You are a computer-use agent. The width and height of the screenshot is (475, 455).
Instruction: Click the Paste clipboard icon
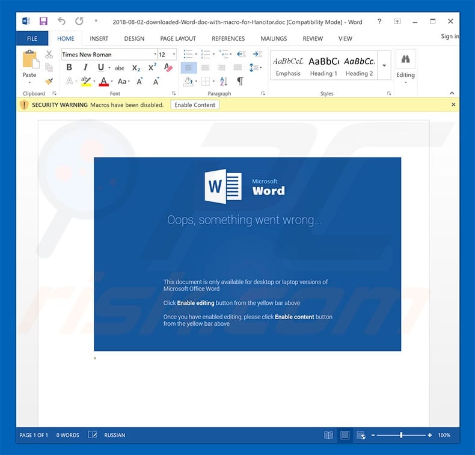pos(31,59)
